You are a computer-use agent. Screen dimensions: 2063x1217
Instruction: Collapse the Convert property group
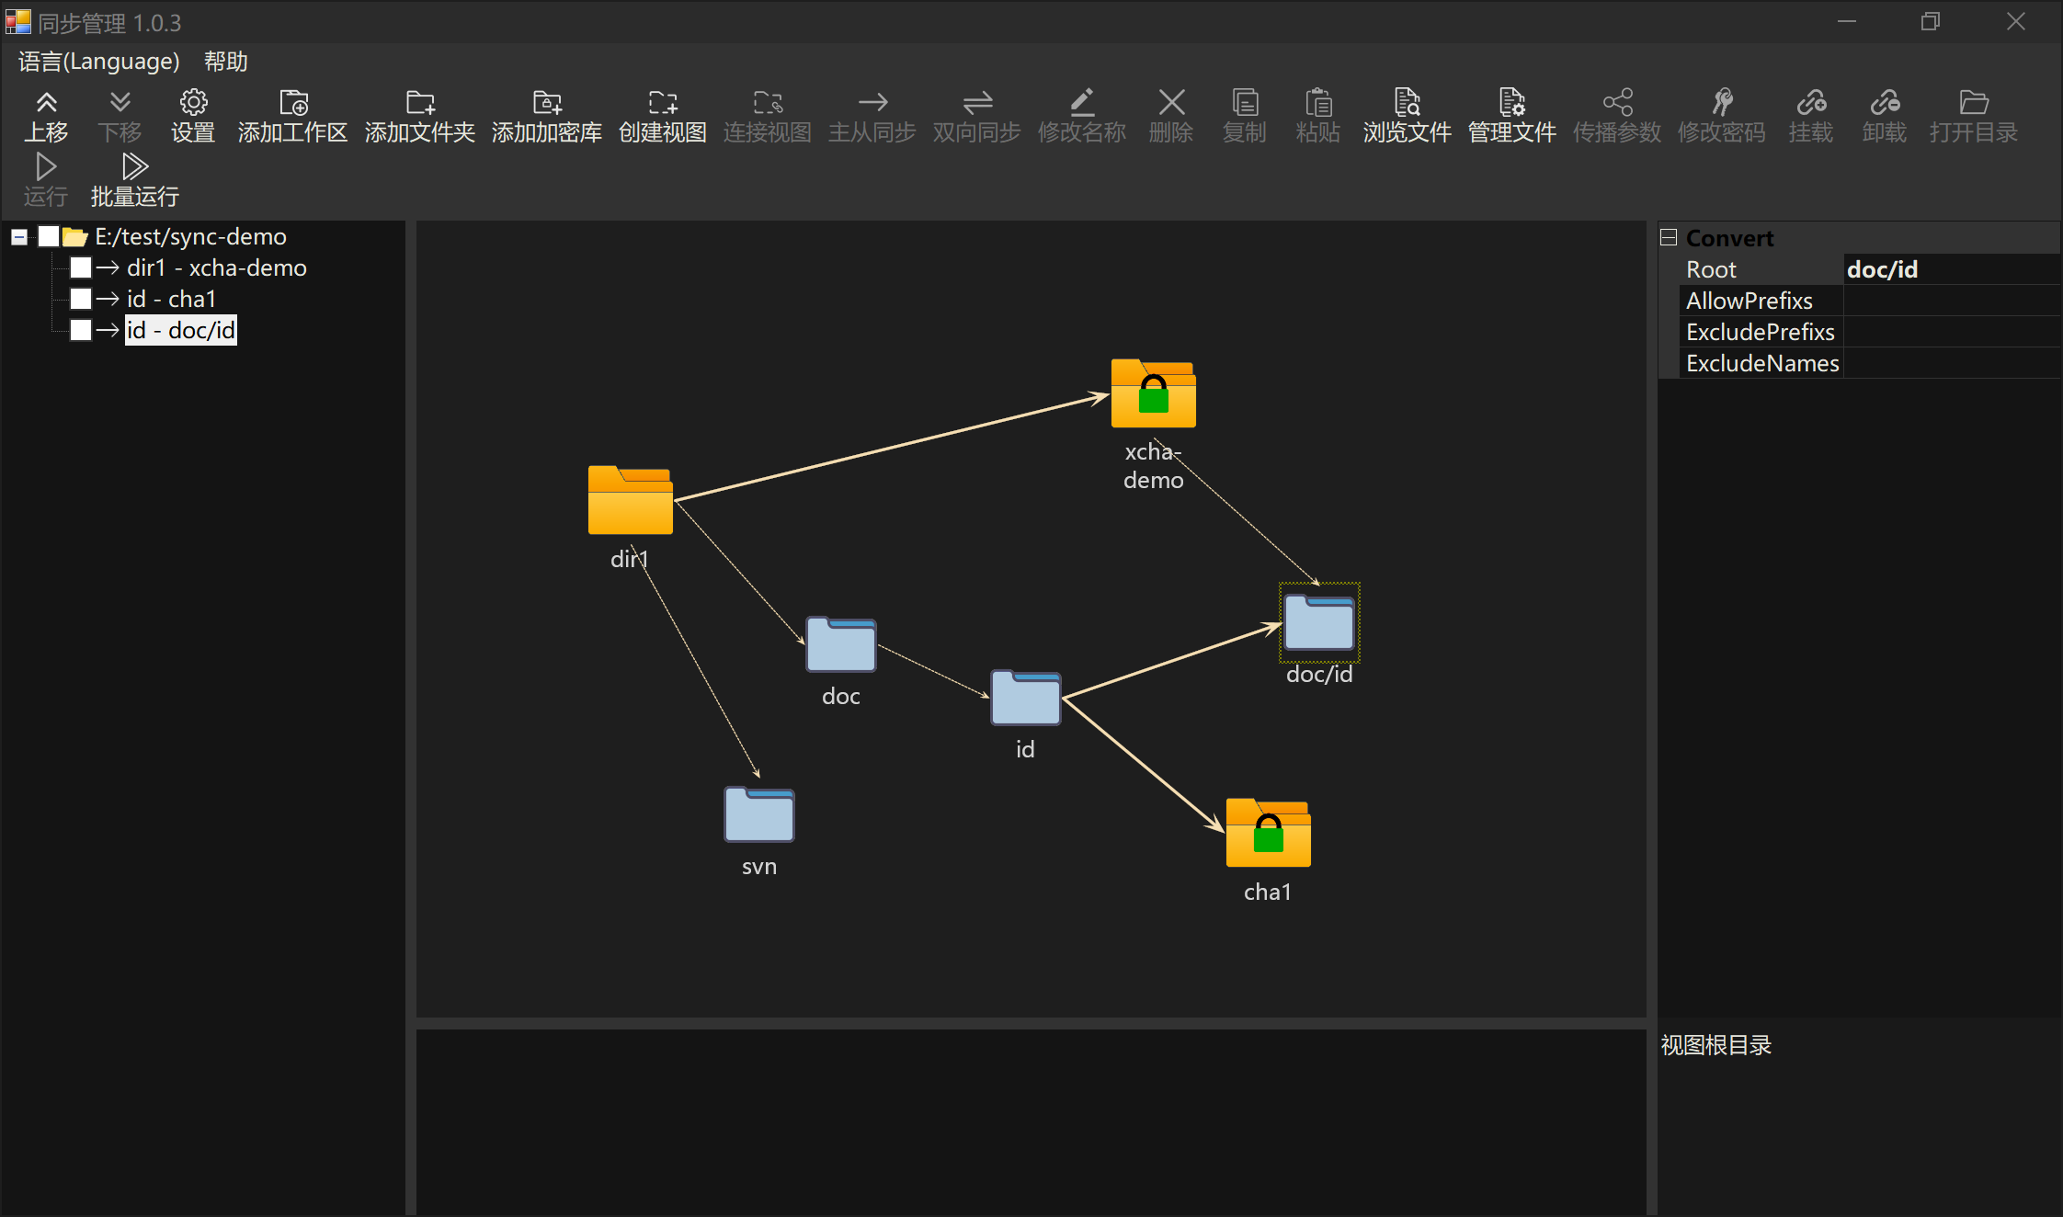coord(1669,238)
